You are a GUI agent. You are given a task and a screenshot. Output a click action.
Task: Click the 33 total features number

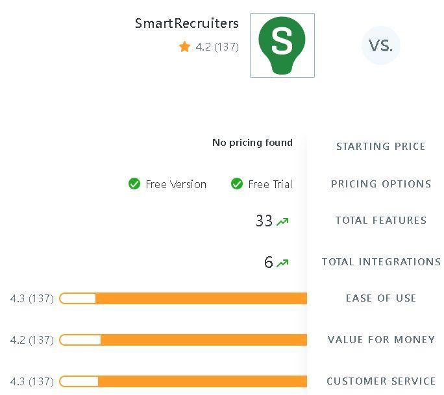click(264, 221)
